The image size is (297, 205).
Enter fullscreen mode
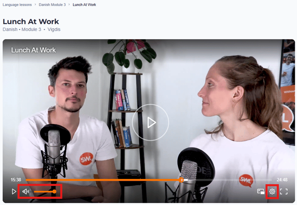click(x=284, y=191)
